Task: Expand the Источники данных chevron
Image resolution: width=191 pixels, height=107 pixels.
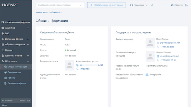Action: tap(28, 39)
